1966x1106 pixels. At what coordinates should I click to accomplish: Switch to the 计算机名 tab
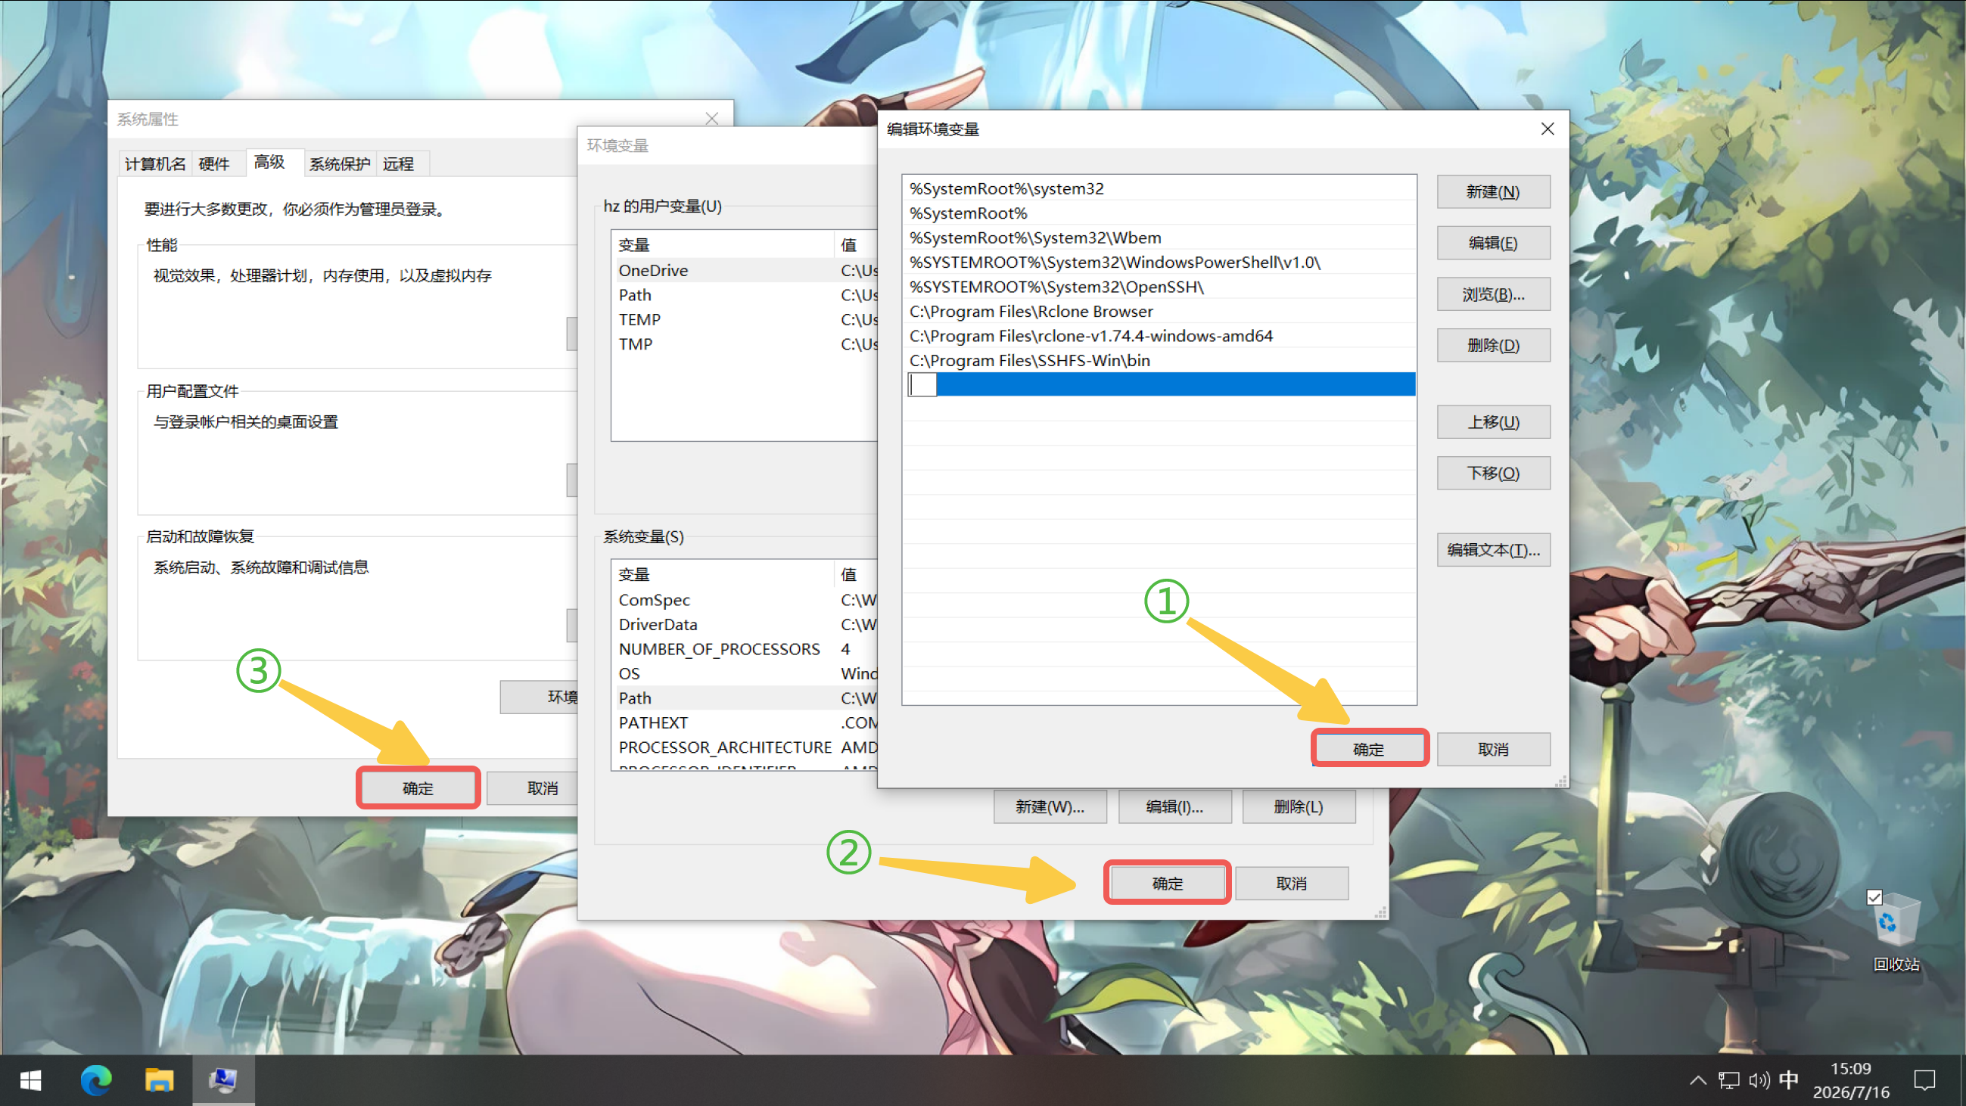click(155, 163)
